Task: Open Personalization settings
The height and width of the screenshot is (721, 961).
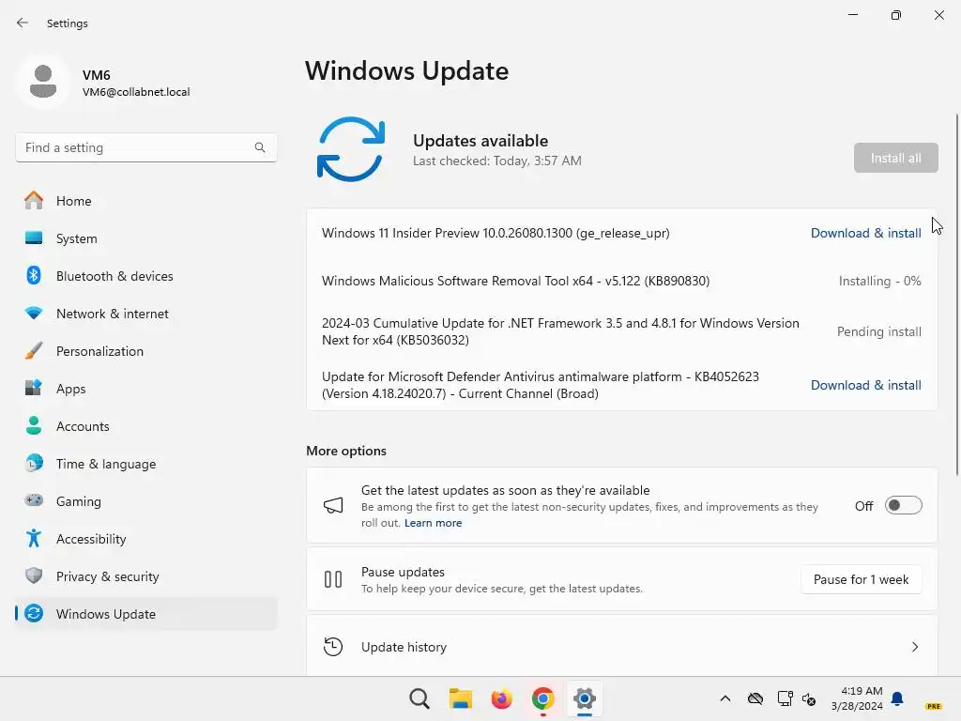Action: click(145, 351)
